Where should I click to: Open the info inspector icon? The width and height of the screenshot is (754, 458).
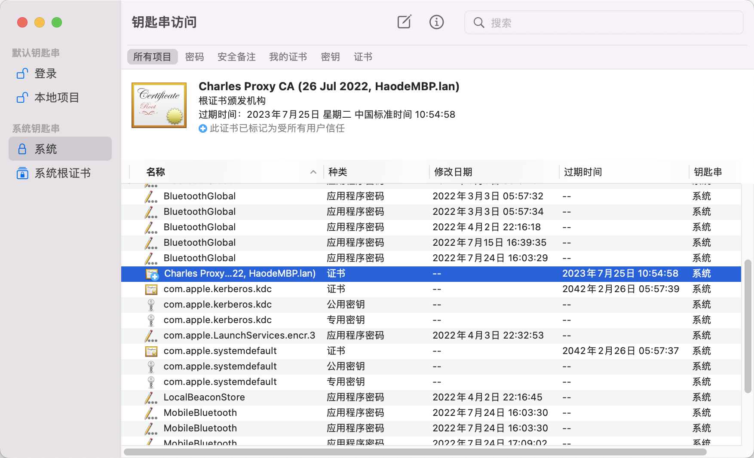[x=436, y=22]
